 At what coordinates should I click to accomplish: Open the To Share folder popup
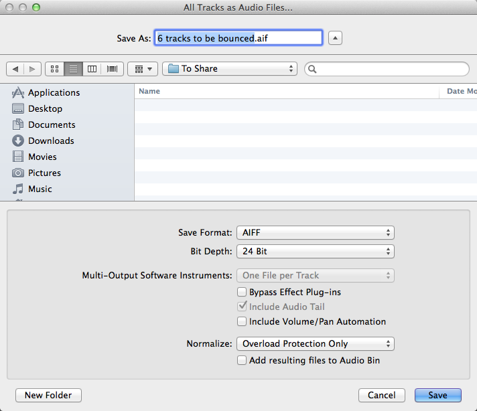click(230, 69)
